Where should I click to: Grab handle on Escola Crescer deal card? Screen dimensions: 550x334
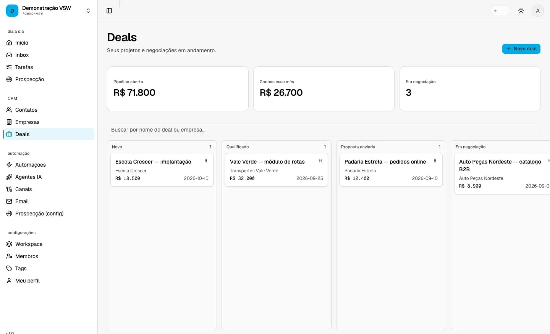(x=206, y=161)
